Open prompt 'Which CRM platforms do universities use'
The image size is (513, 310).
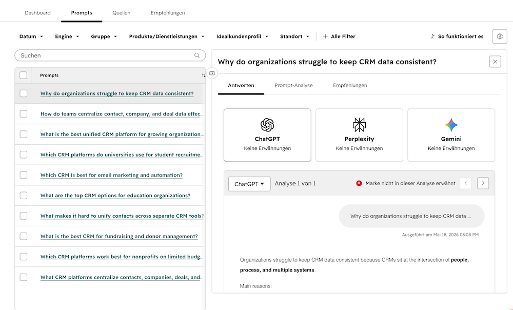tap(122, 154)
